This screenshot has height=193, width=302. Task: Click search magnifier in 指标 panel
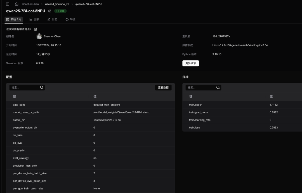click(x=218, y=87)
